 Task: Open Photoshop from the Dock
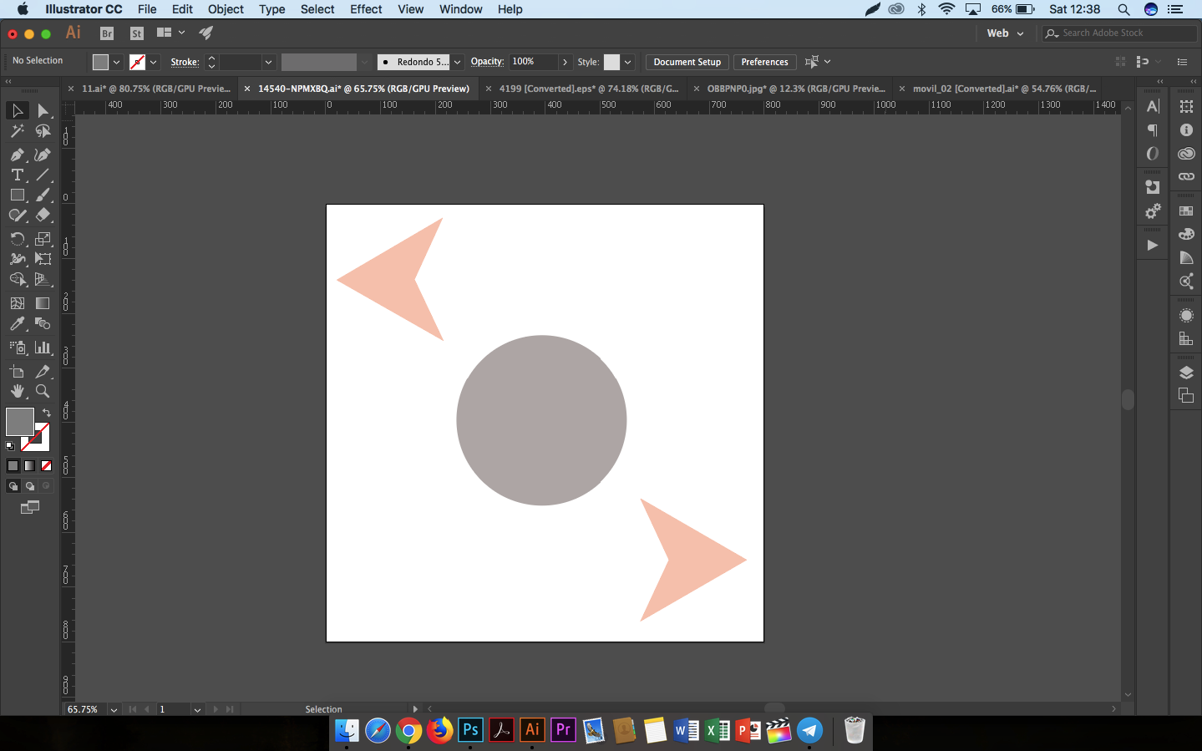(470, 730)
